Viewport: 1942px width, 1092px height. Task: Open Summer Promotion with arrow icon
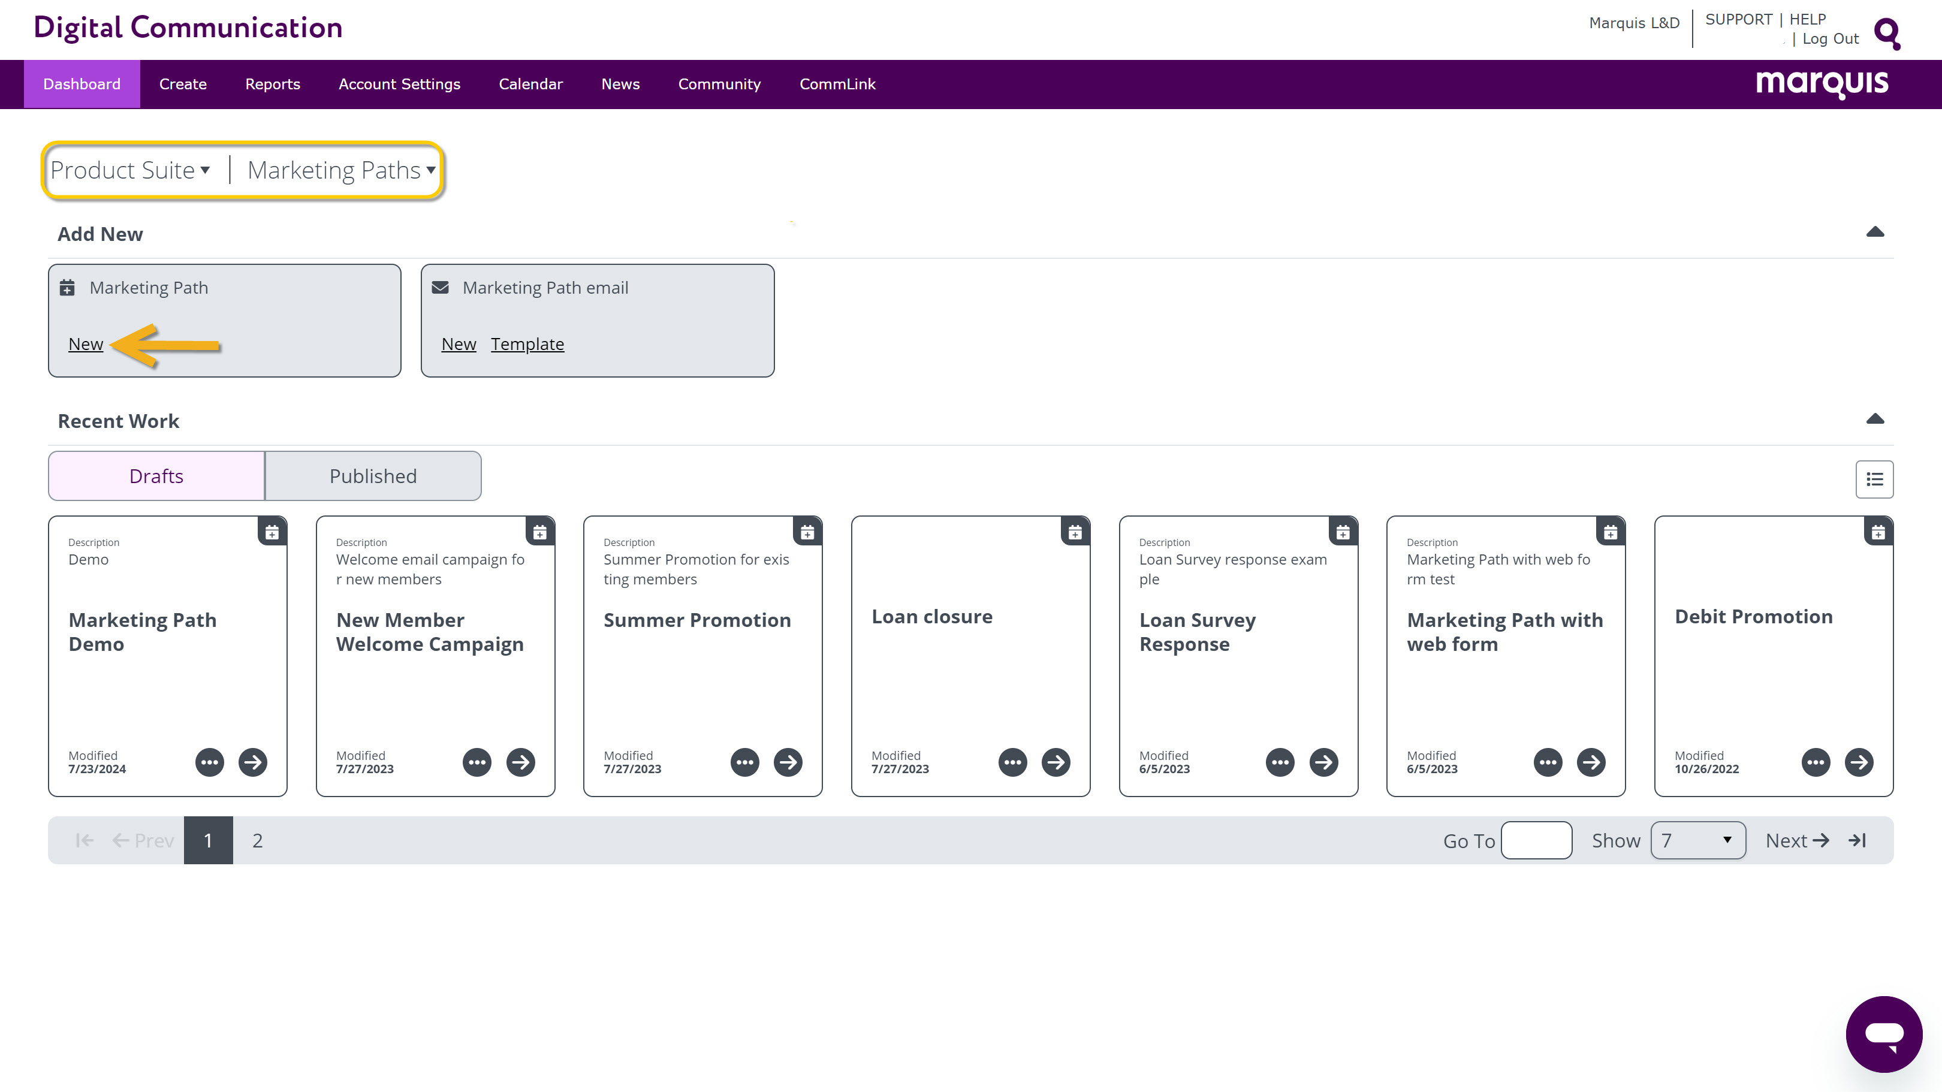click(788, 762)
